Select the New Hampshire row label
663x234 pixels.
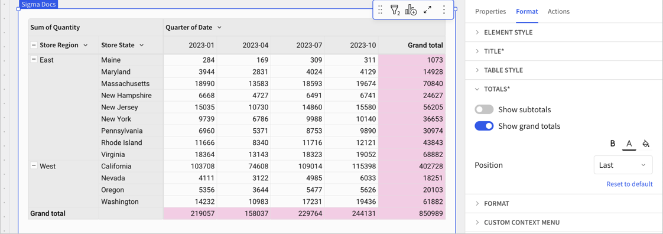click(x=126, y=96)
